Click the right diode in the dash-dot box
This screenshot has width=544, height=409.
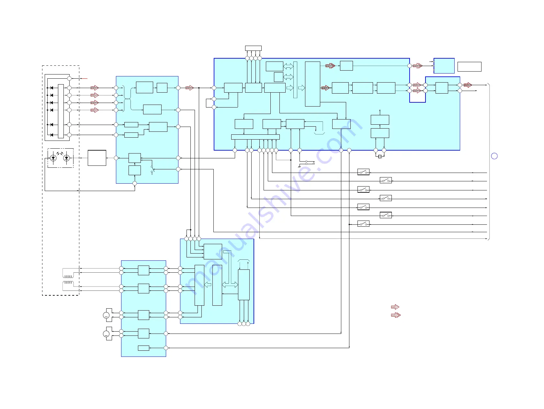(x=66, y=158)
